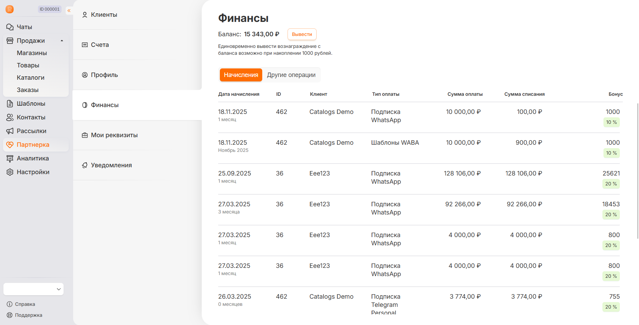Click the Вывести withdraw button
Screen dimensions: 639x325
[x=302, y=34]
